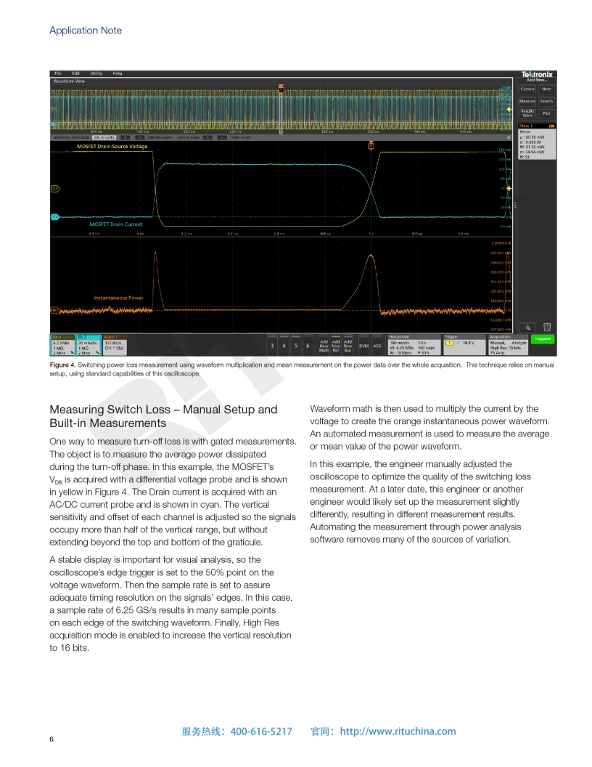592x767 pixels.
Task: Click the Cursors button
Action: click(527, 89)
